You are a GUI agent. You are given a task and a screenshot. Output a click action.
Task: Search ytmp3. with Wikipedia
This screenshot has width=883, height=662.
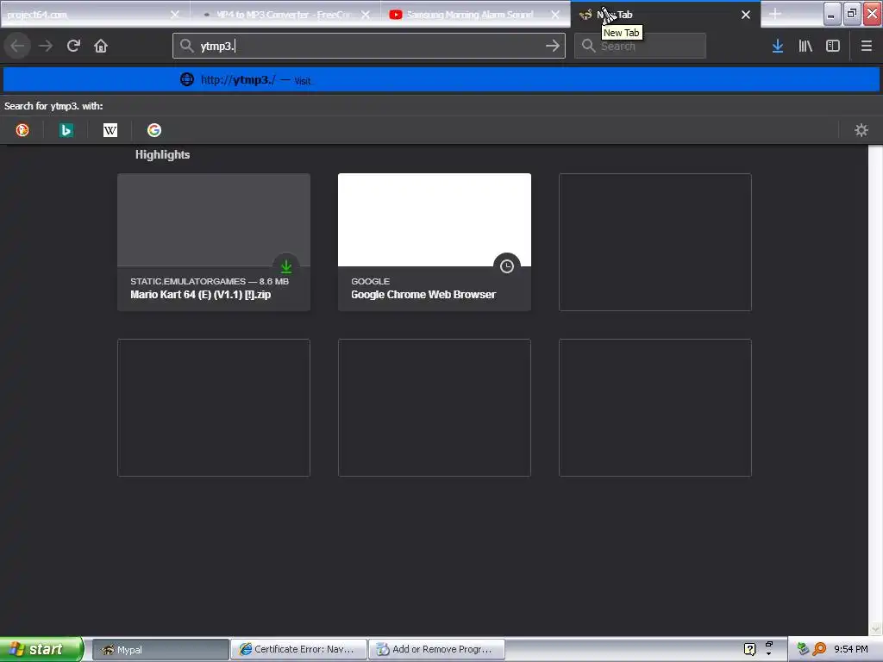tap(110, 131)
